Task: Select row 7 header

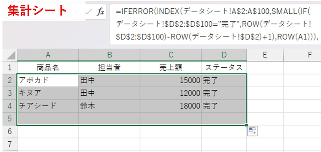Action: (9, 144)
